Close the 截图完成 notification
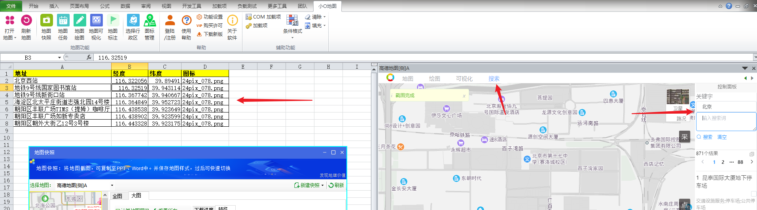The image size is (757, 210). point(464,96)
